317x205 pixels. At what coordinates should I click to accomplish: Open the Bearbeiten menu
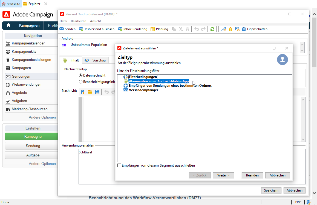[79, 21]
